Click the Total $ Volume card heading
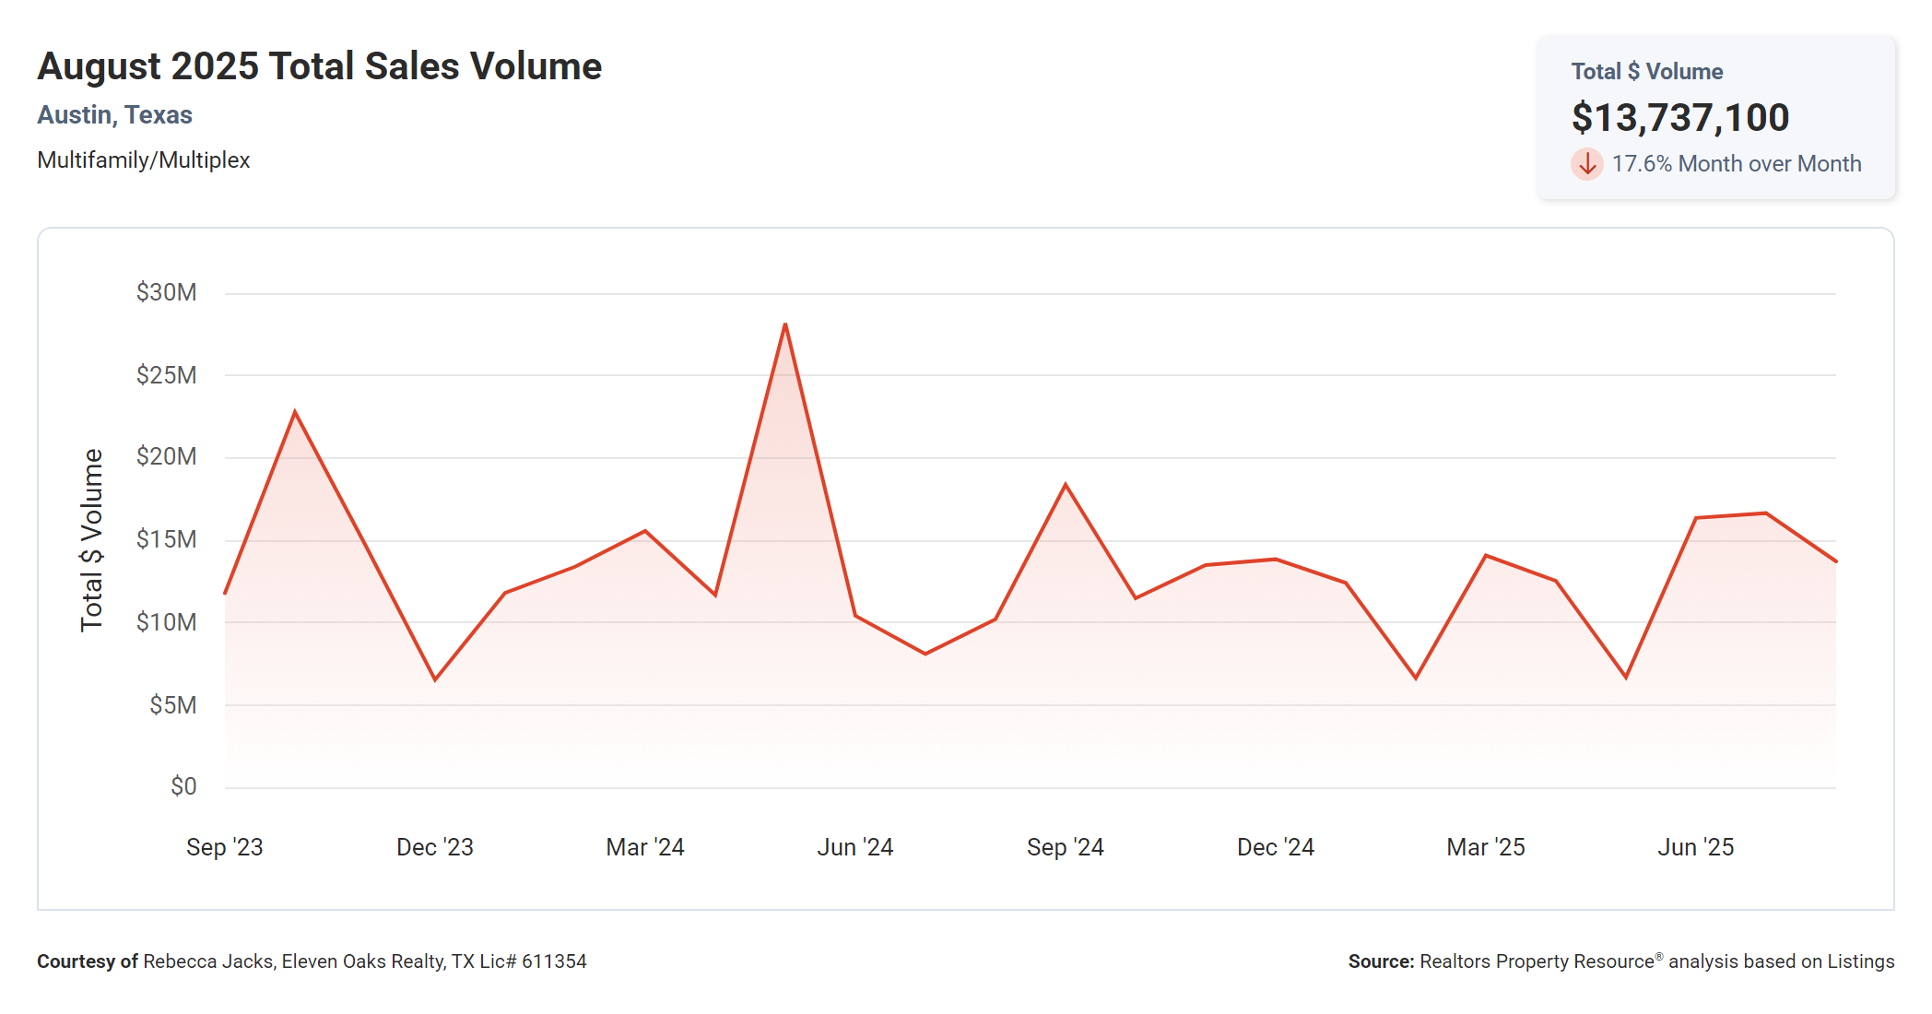 point(1646,72)
